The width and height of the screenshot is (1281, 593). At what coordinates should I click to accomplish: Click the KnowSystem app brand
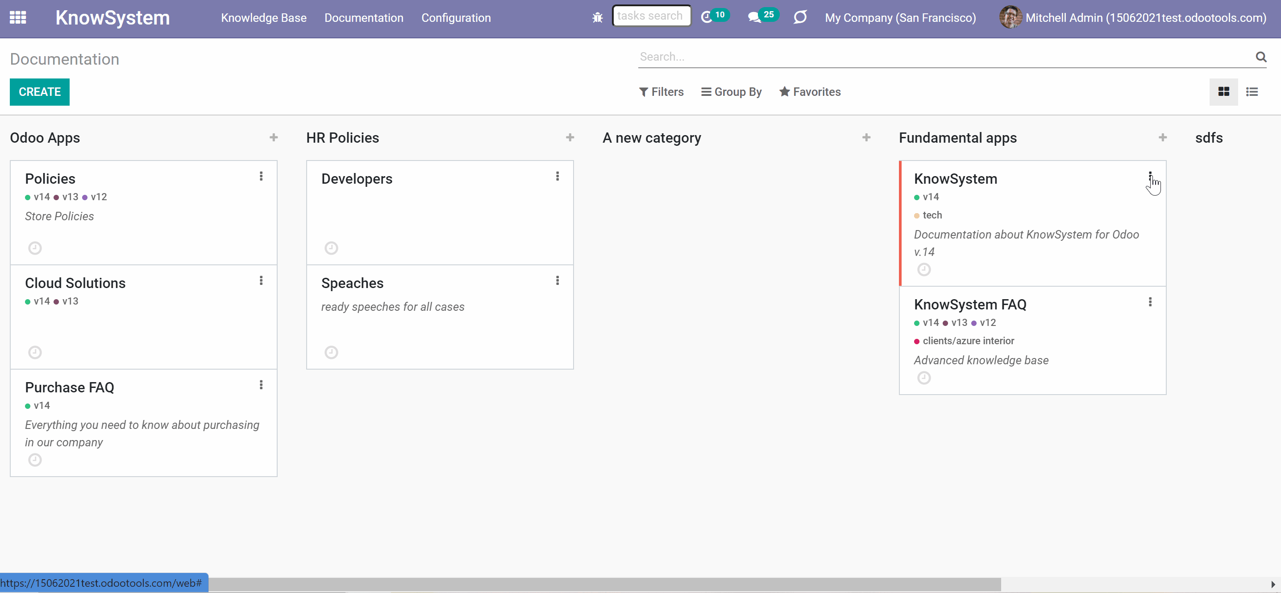(x=112, y=18)
